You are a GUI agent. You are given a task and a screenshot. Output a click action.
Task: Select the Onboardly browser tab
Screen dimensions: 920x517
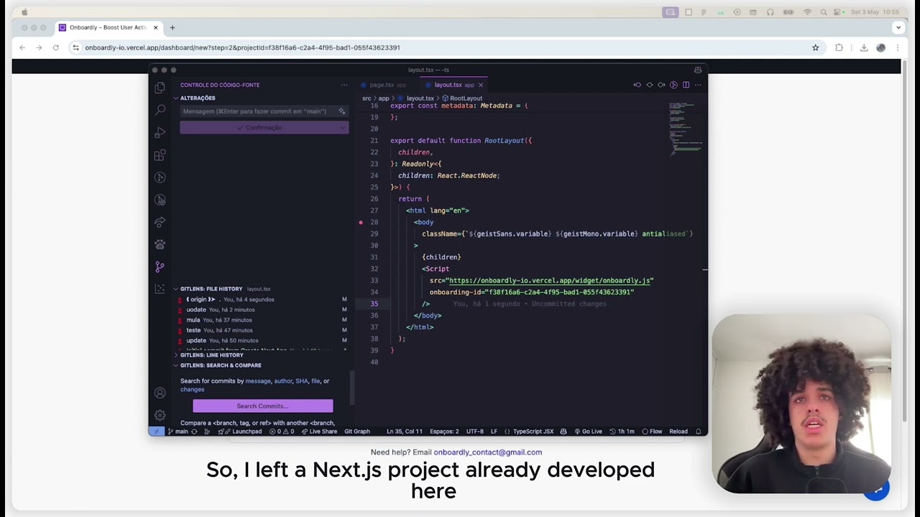pos(108,27)
